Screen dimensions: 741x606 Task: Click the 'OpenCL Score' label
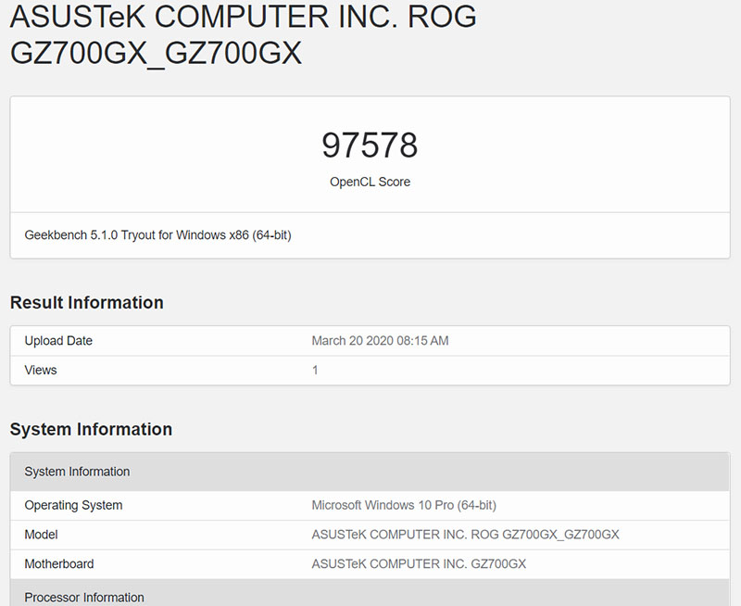370,182
